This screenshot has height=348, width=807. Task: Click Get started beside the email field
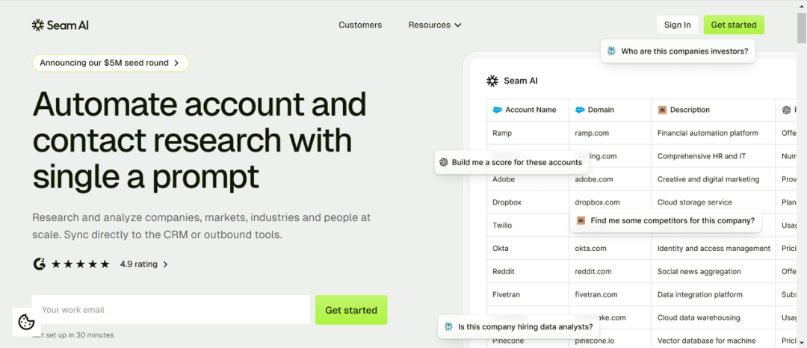coord(351,310)
